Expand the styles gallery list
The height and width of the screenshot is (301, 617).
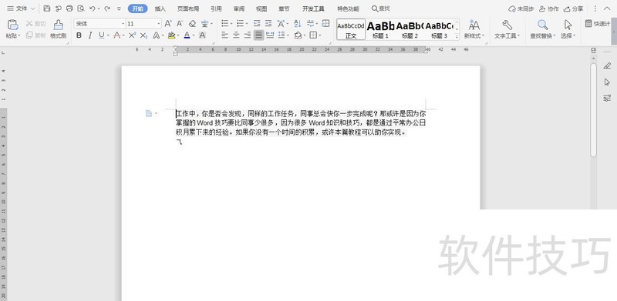point(457,36)
